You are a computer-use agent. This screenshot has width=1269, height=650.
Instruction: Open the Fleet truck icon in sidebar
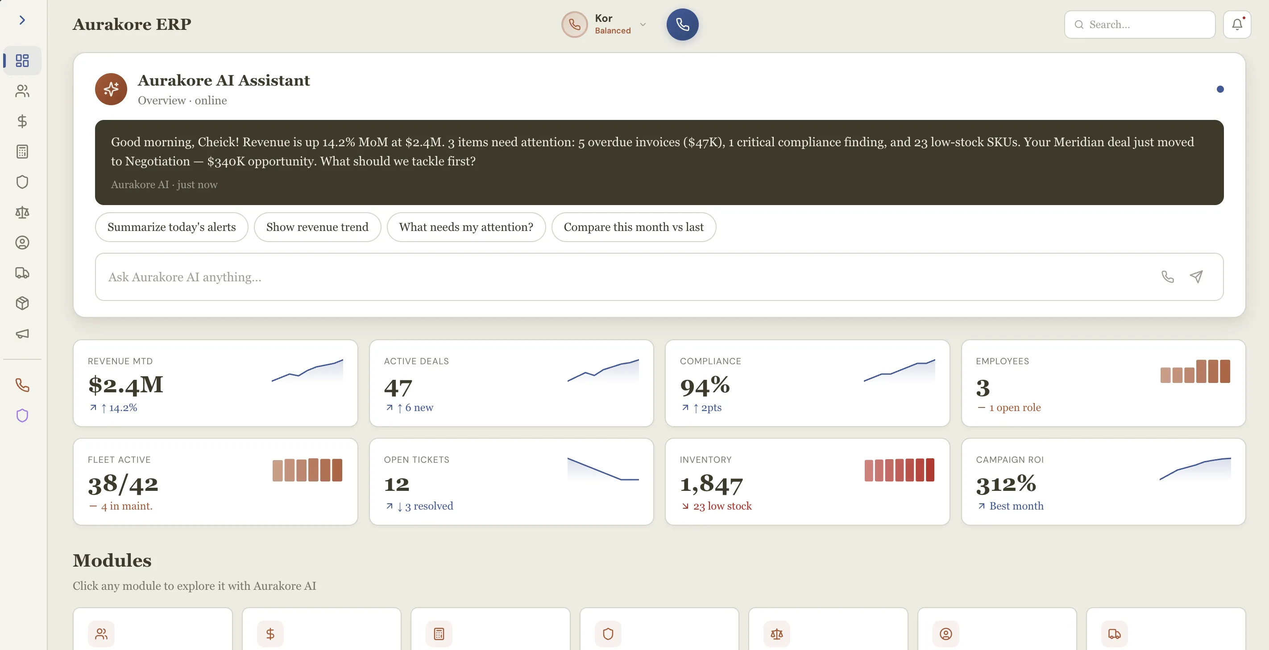coord(22,273)
